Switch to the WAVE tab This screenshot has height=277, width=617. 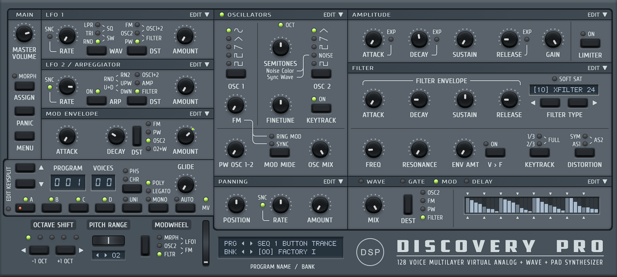(372, 181)
